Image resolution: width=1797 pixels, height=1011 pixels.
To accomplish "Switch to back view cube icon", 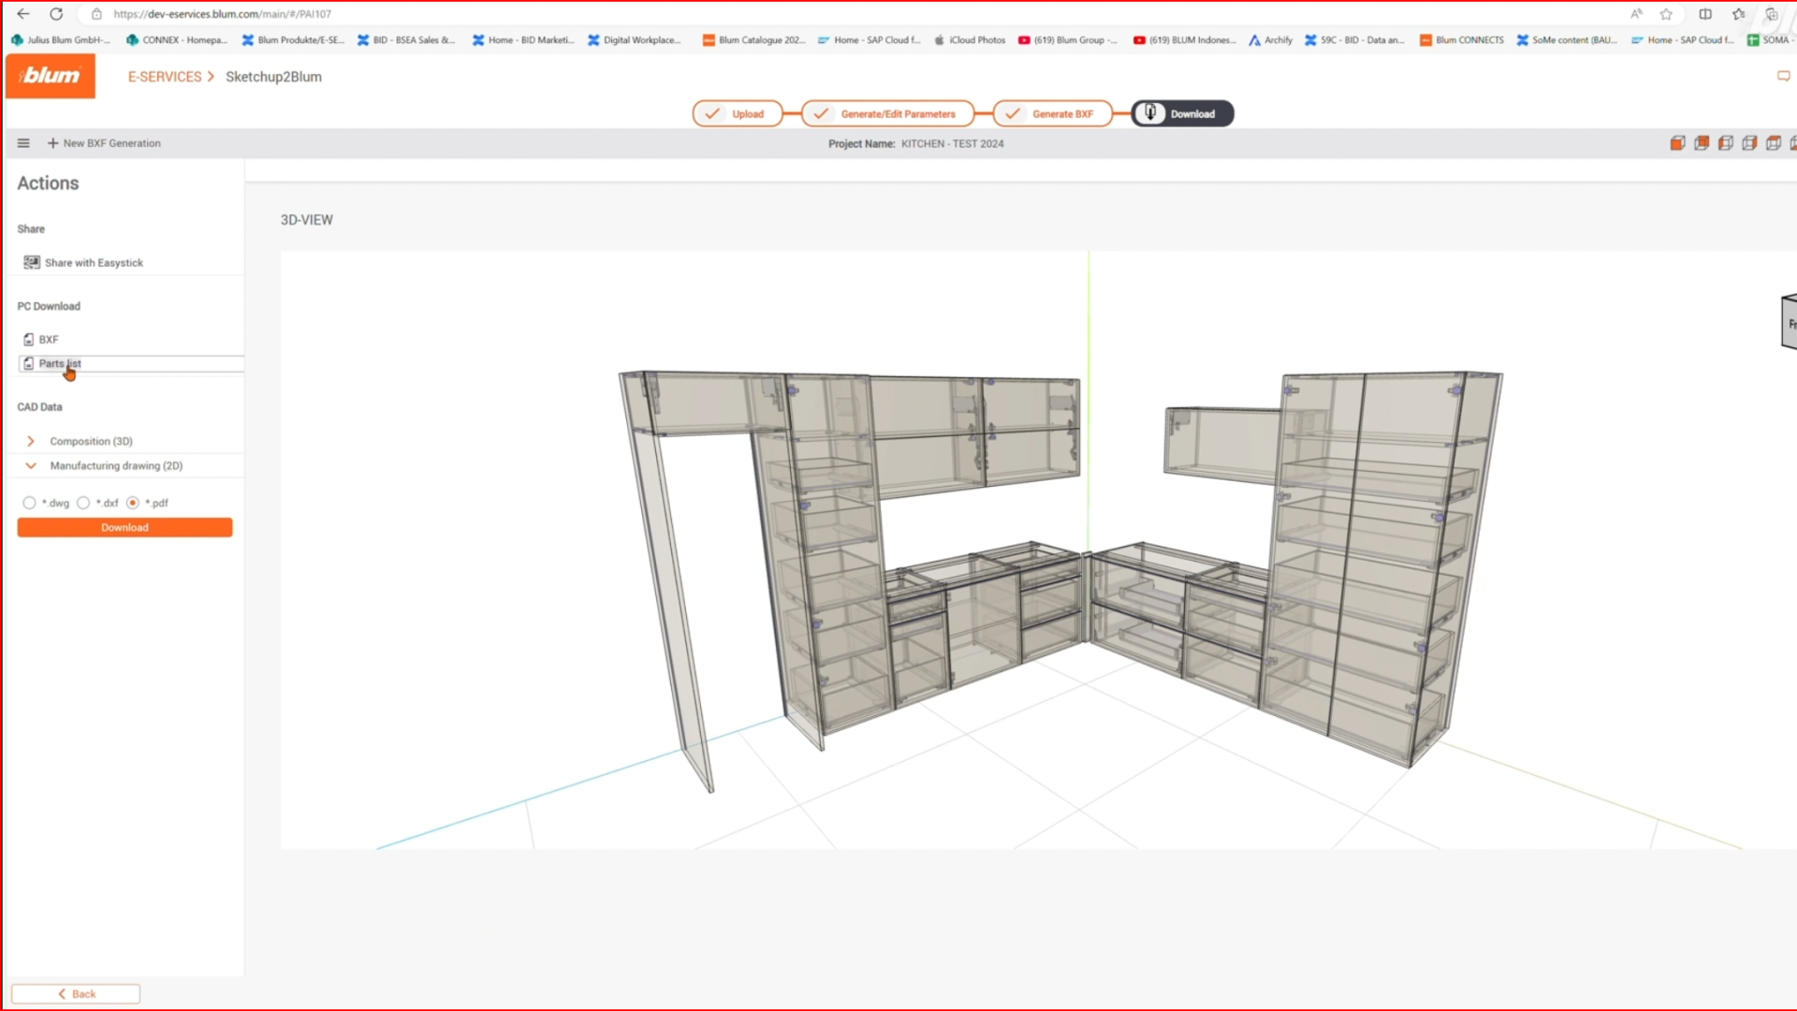I will (1702, 143).
